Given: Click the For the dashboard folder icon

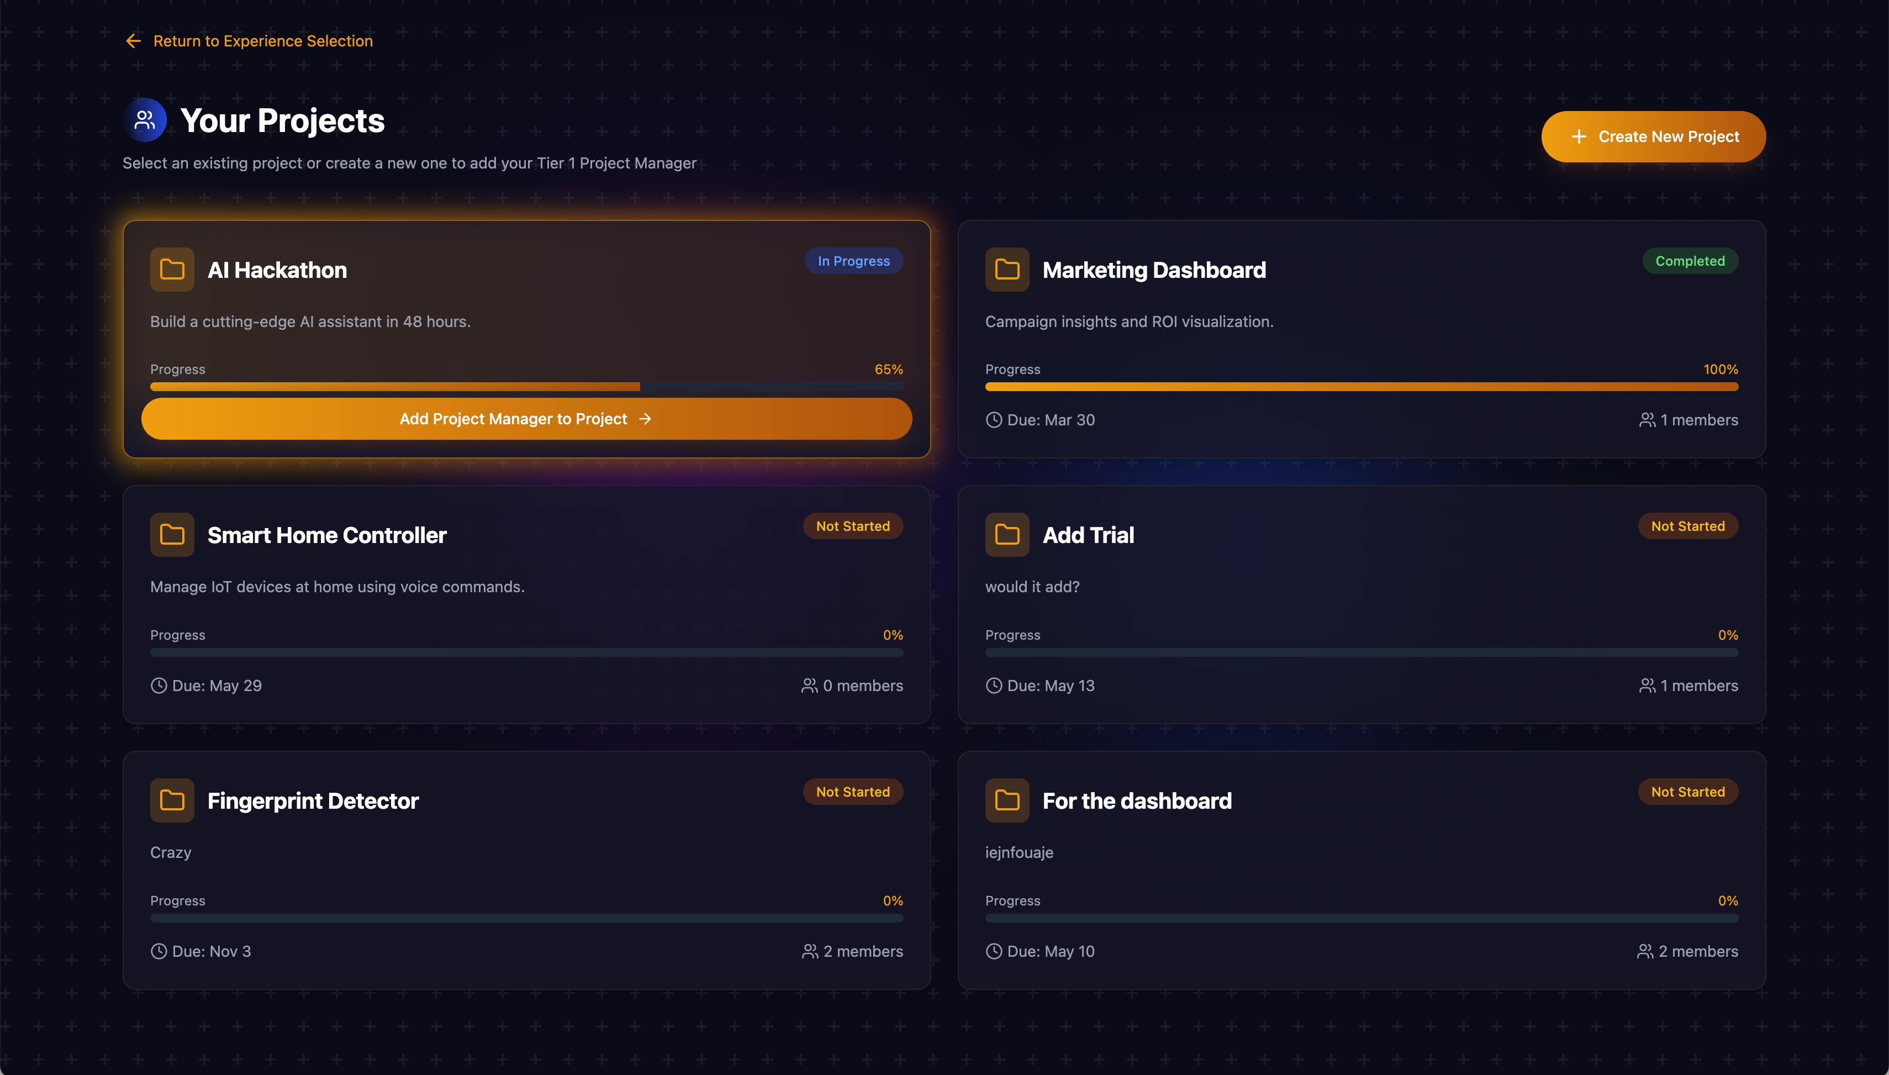Looking at the screenshot, I should [x=1007, y=800].
